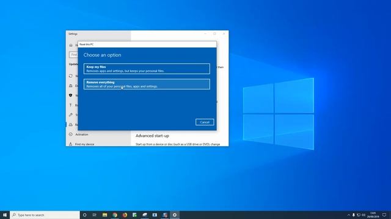Click the Home icon in Settings window

71,45
